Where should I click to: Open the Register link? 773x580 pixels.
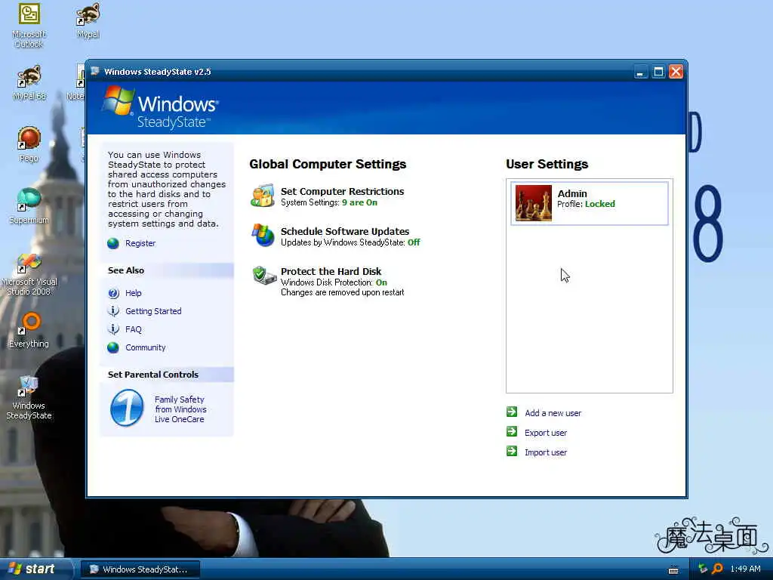[140, 243]
